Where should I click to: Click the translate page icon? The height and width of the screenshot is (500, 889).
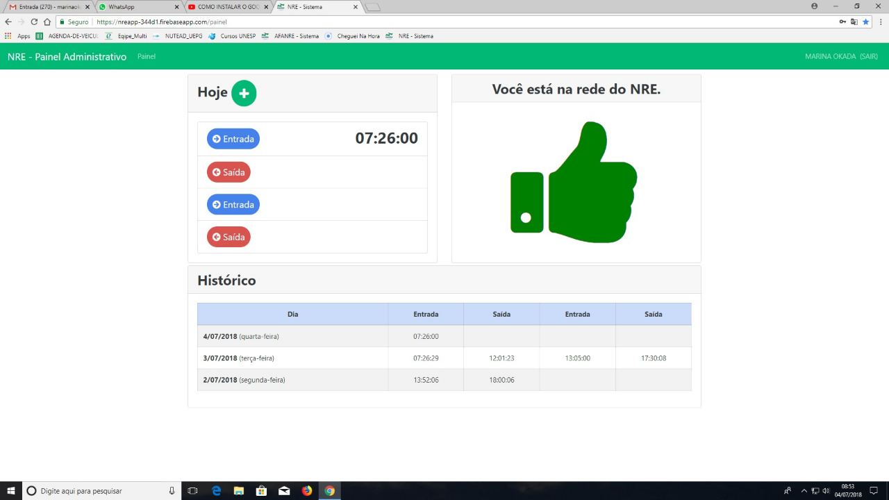click(x=854, y=22)
